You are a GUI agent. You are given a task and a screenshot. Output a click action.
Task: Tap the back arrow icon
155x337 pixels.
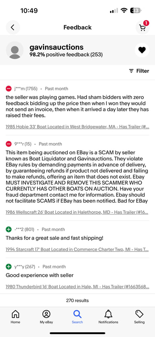pos(13,27)
